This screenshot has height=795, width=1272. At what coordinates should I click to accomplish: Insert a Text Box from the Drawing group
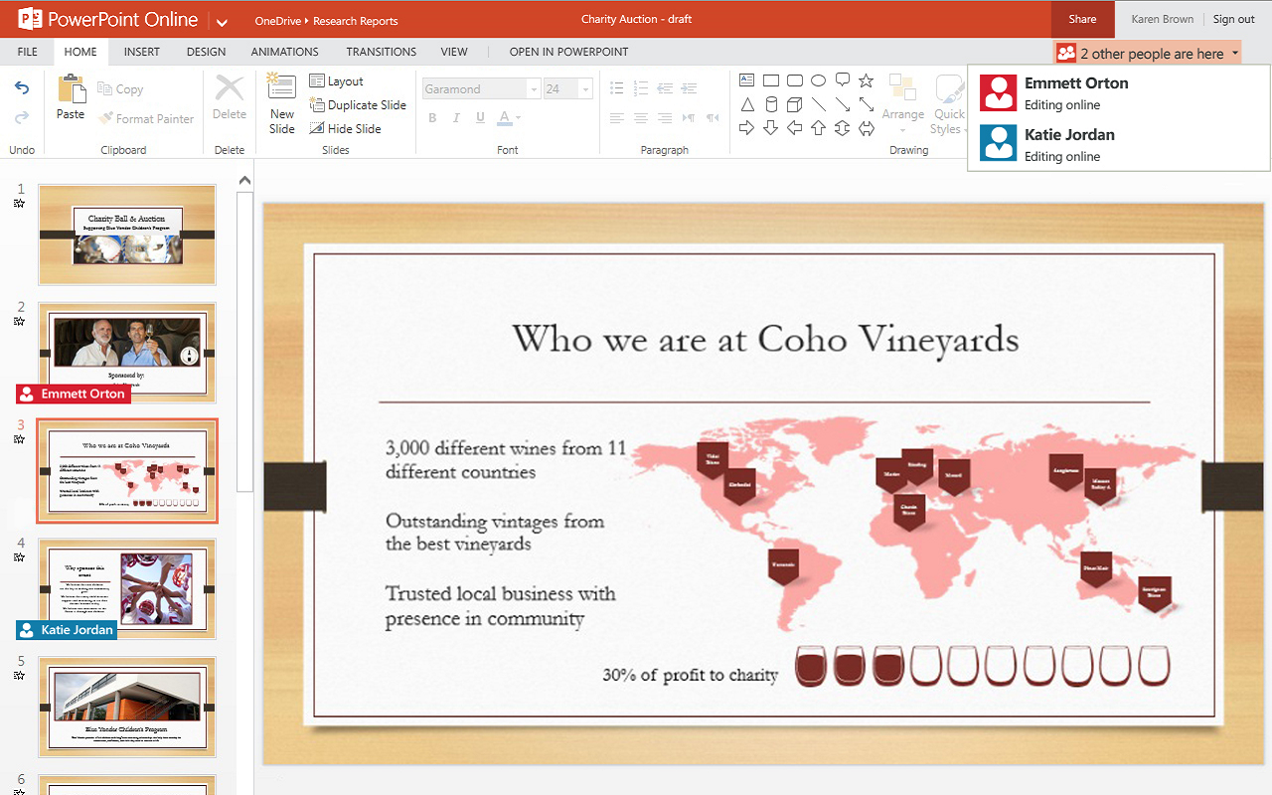[746, 80]
